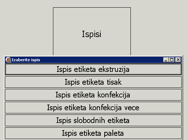Activate the Ispisi panel button behind dialog
The image size is (188, 140).
coord(92,31)
